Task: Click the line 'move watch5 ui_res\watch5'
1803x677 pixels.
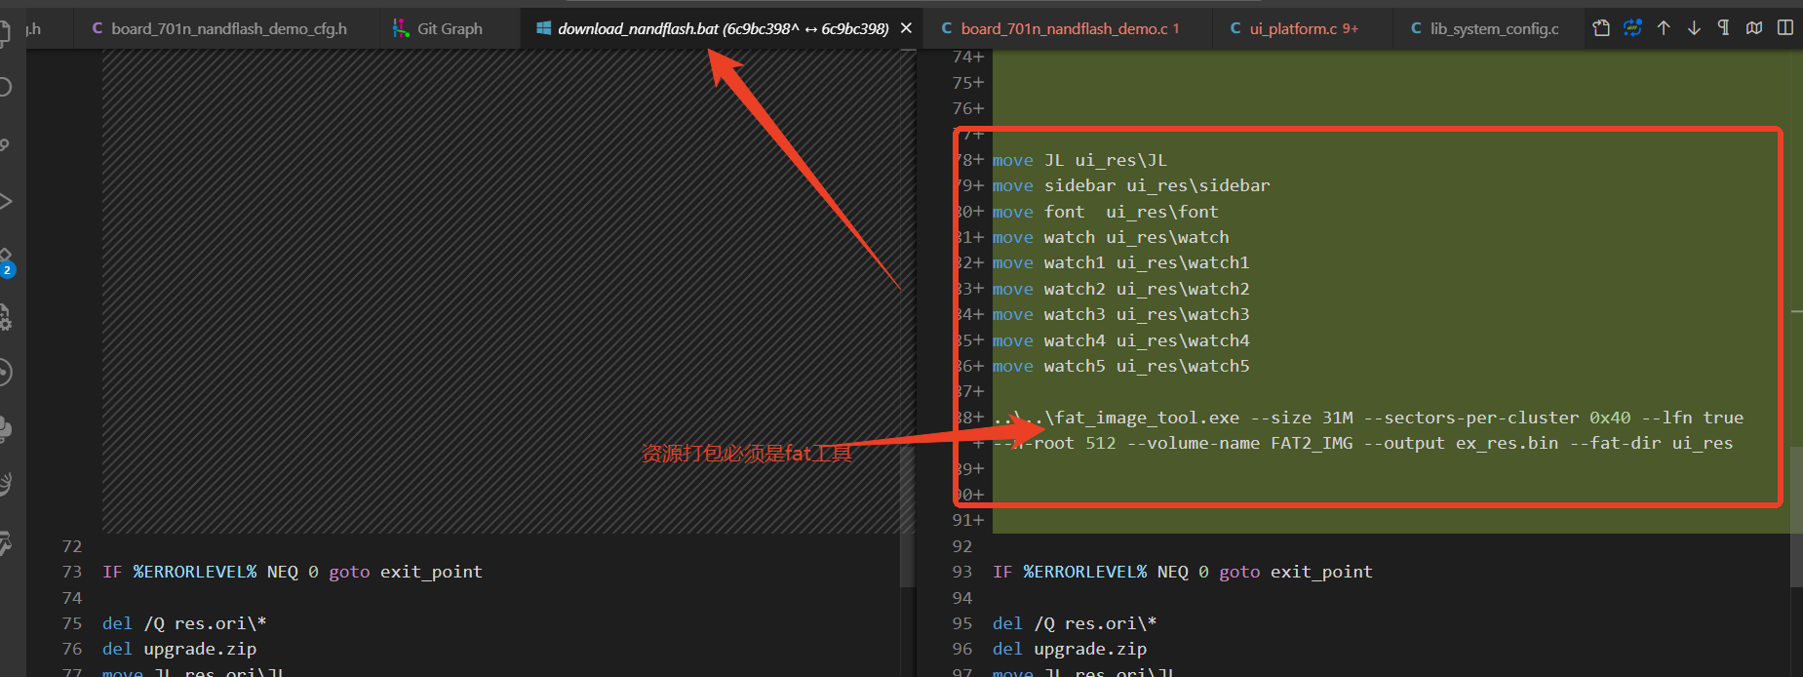Action: tap(1120, 366)
